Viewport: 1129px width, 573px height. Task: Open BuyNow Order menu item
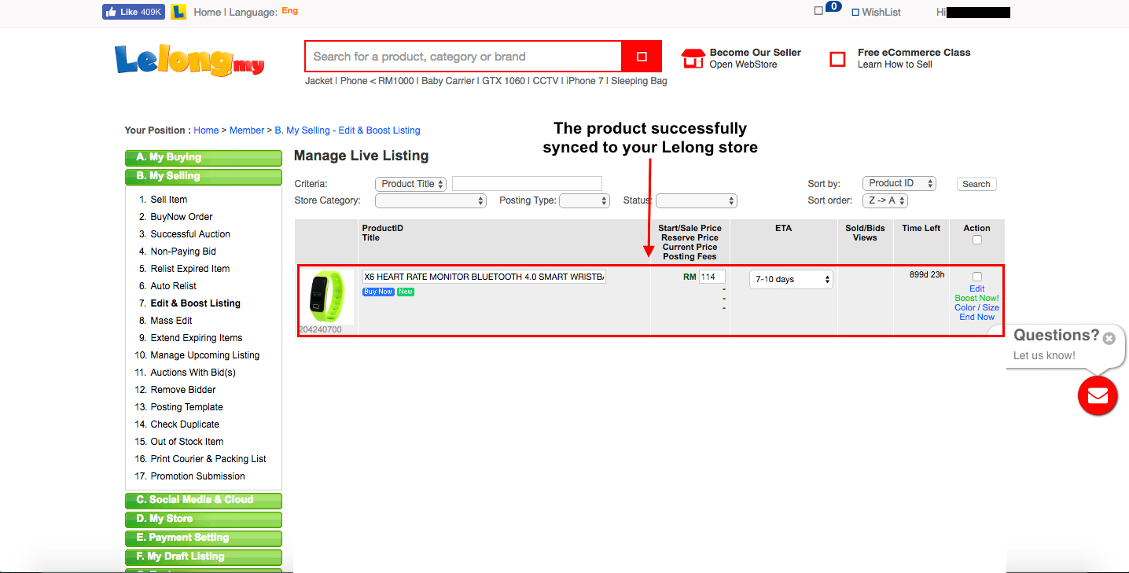(182, 217)
